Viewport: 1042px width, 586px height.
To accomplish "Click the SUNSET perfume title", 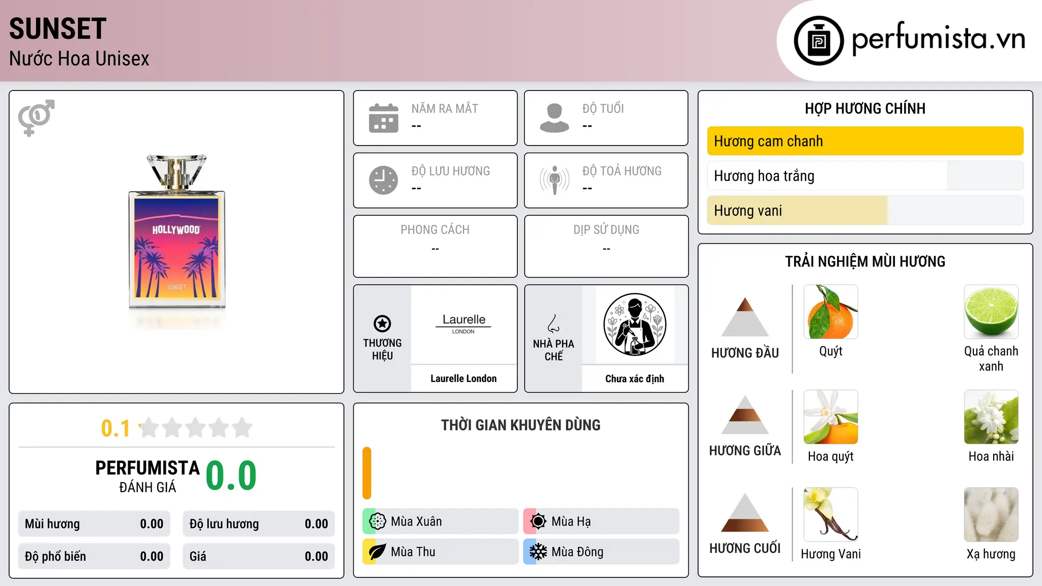I will click(58, 28).
